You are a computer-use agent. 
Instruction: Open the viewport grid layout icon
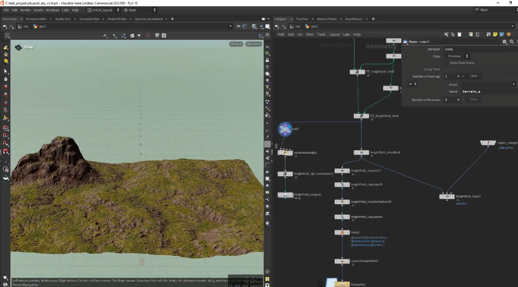tap(7, 35)
